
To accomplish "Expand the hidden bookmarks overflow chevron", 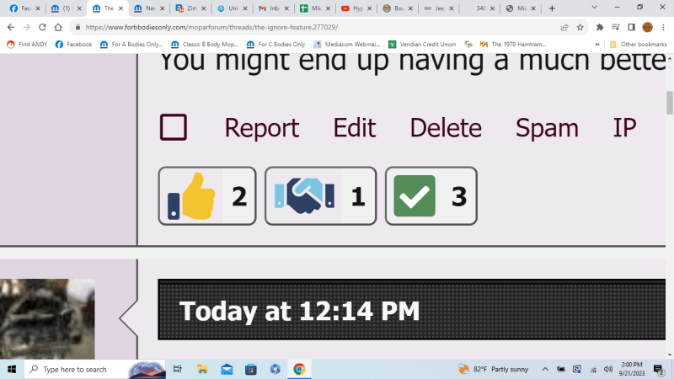I will [597, 44].
